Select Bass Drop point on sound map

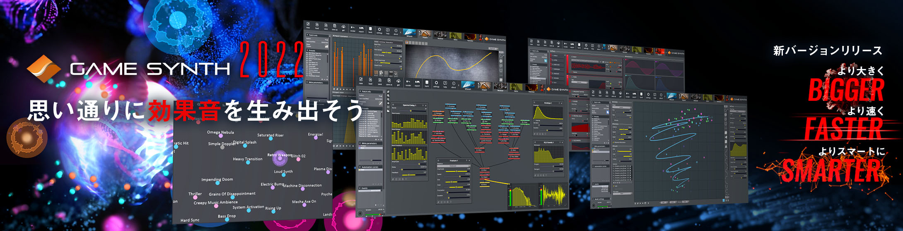click(x=227, y=219)
